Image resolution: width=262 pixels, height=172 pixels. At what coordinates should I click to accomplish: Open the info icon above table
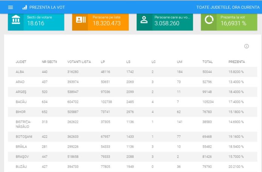click(x=247, y=46)
